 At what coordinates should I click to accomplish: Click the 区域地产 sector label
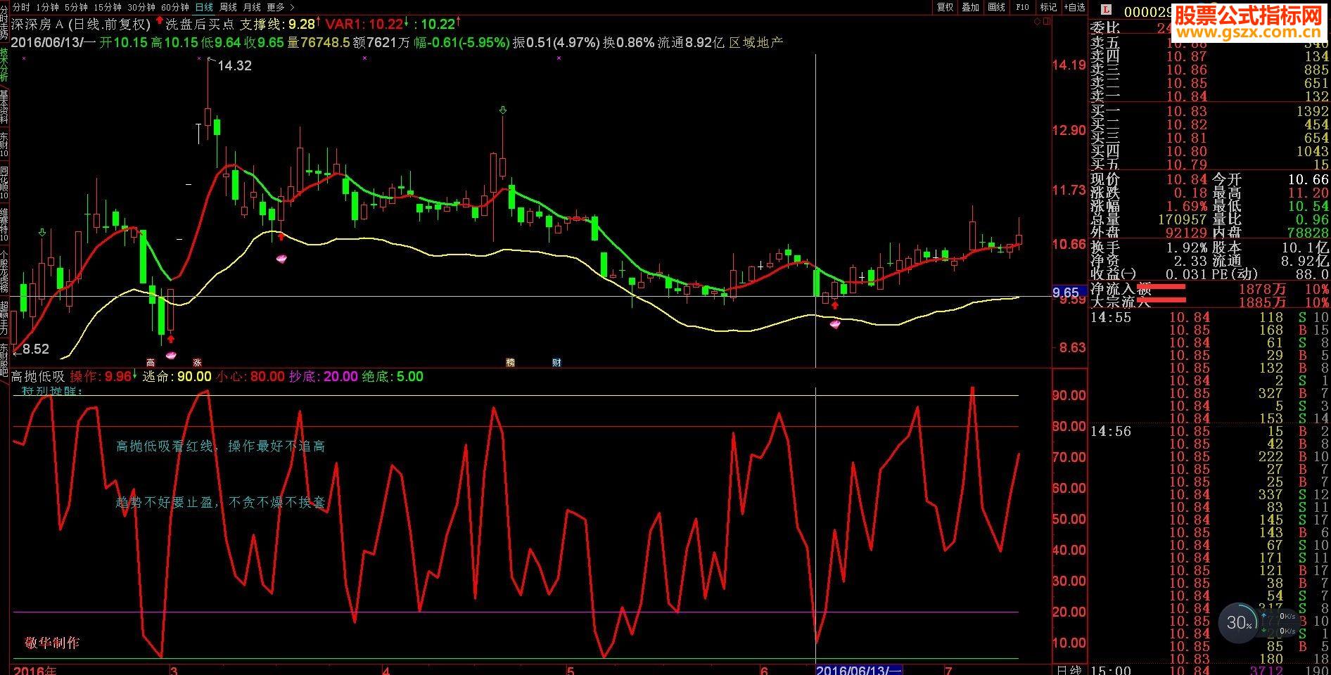[756, 42]
